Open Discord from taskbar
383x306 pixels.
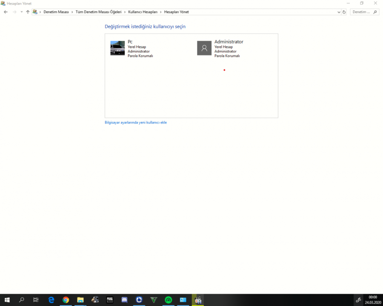(x=124, y=300)
